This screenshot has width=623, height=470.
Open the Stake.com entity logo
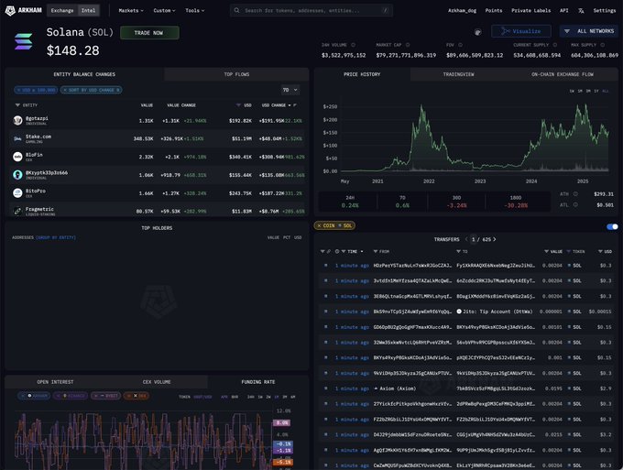[x=17, y=138]
